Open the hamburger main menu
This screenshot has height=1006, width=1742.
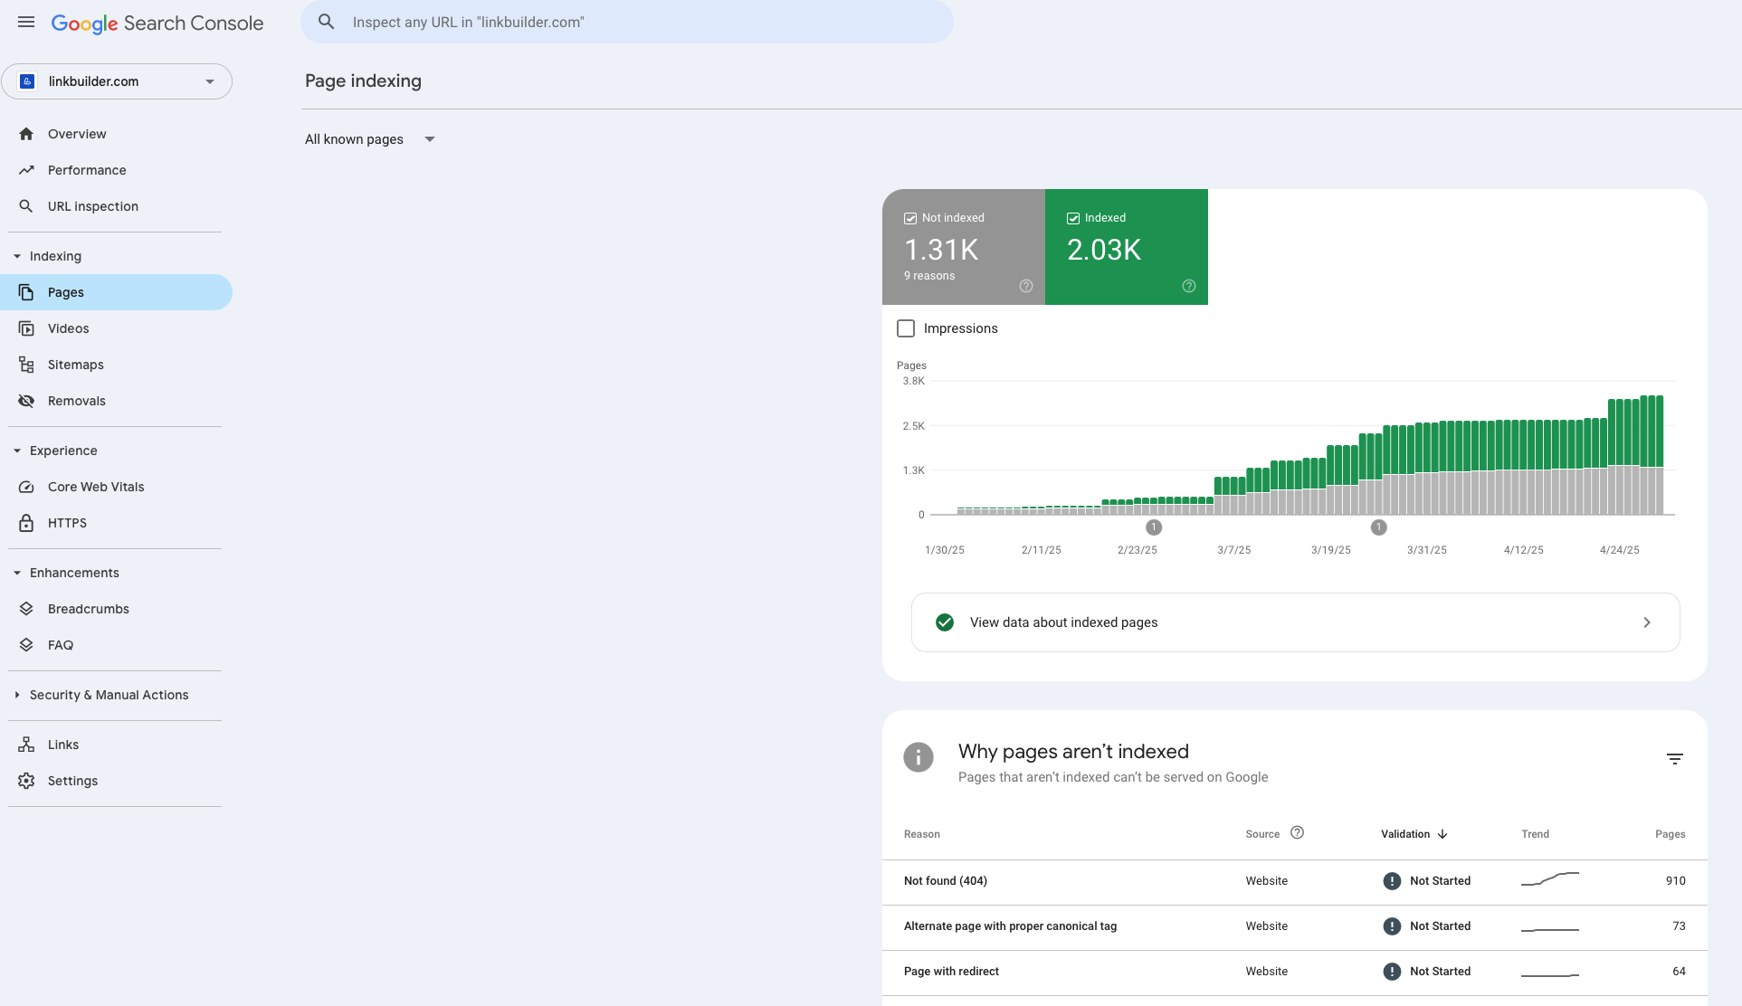[x=26, y=22]
